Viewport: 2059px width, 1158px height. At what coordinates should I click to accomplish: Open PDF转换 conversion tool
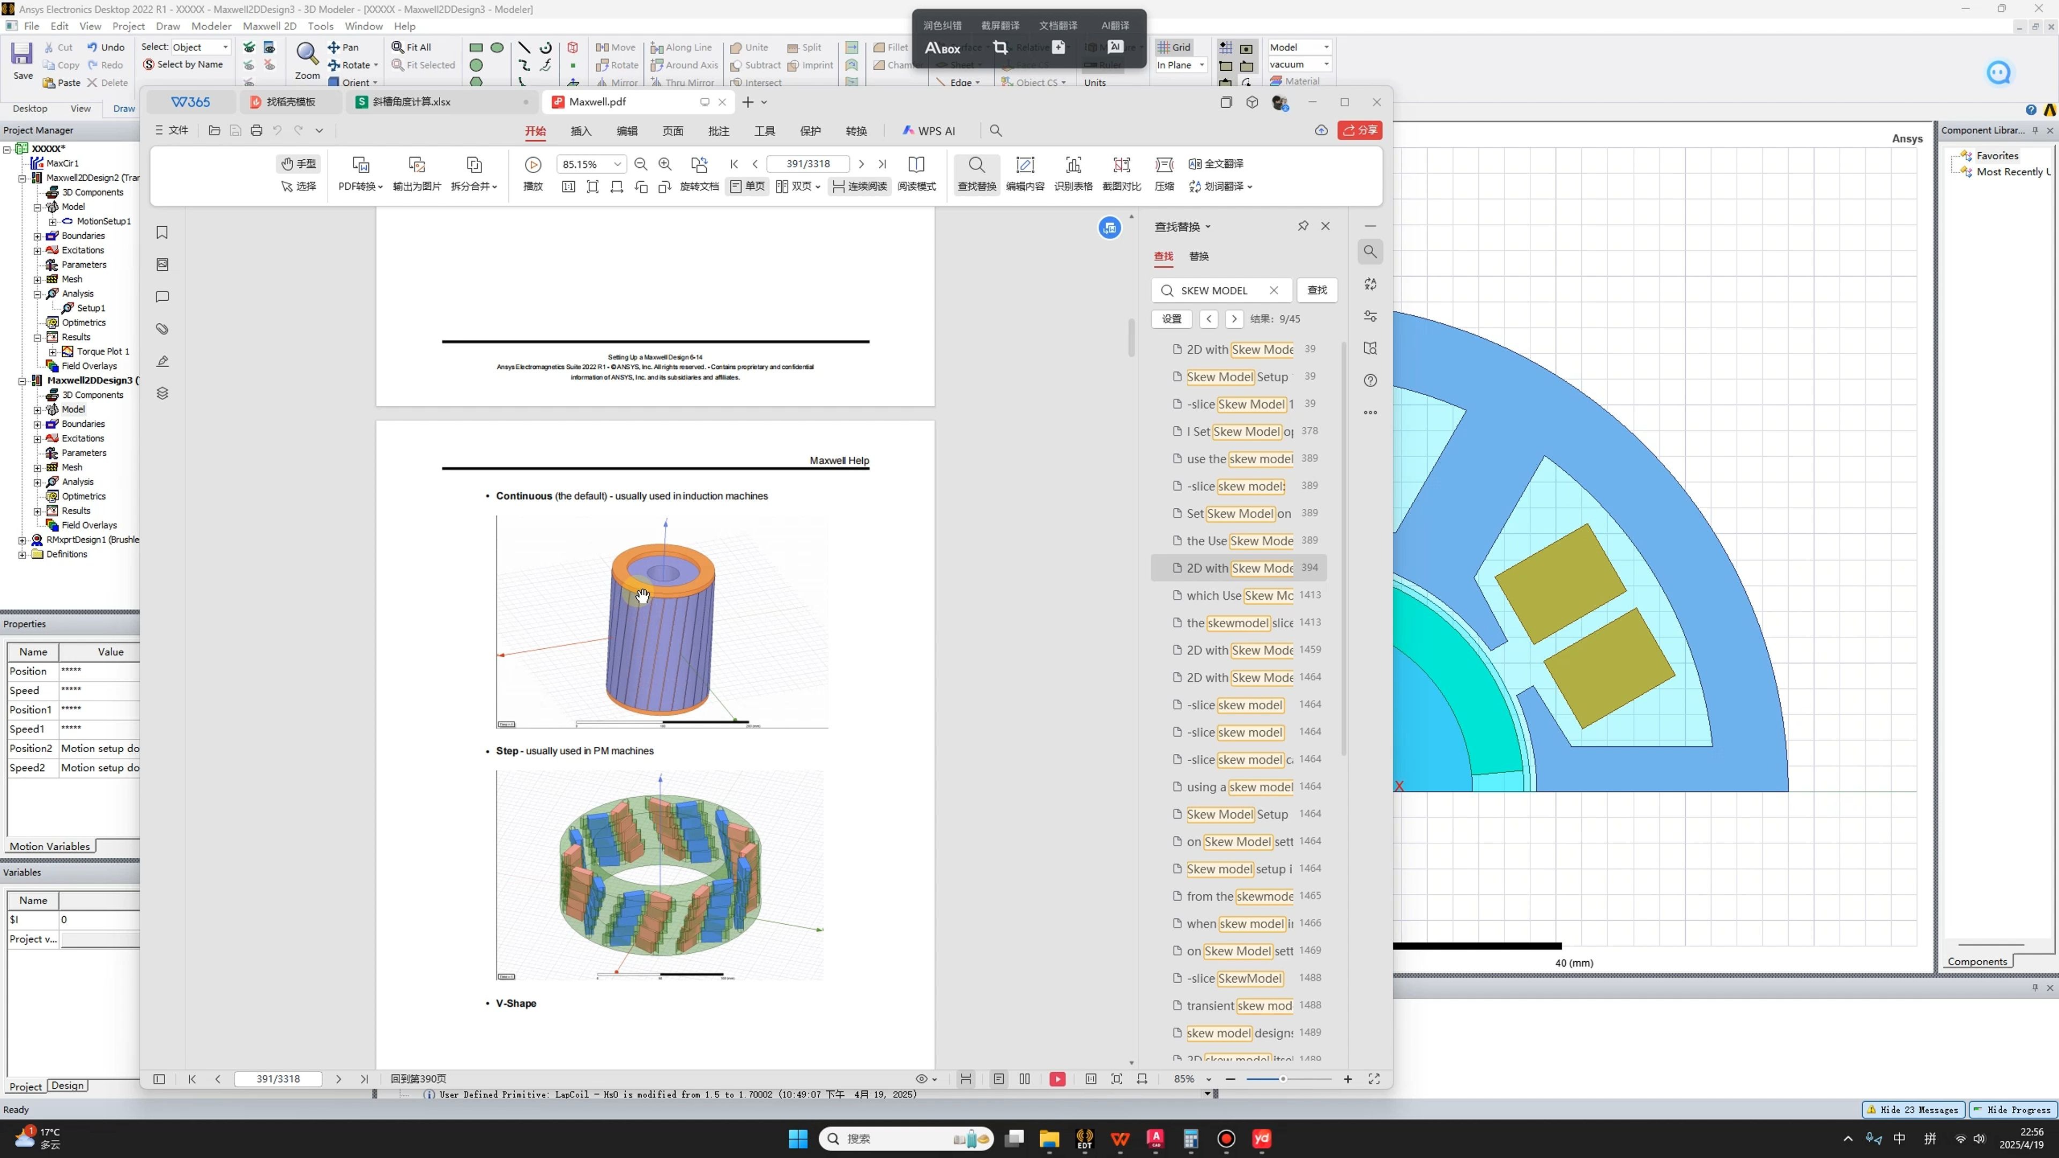coord(360,173)
